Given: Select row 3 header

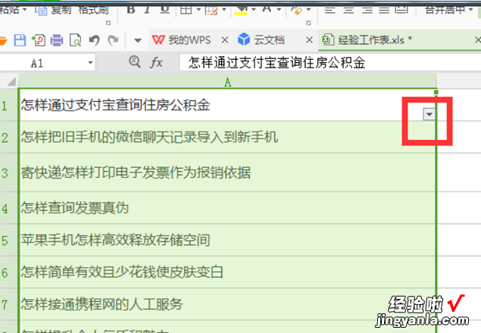Looking at the screenshot, I should pos(8,173).
